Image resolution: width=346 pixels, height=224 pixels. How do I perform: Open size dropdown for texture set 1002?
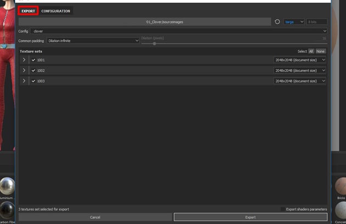click(300, 70)
